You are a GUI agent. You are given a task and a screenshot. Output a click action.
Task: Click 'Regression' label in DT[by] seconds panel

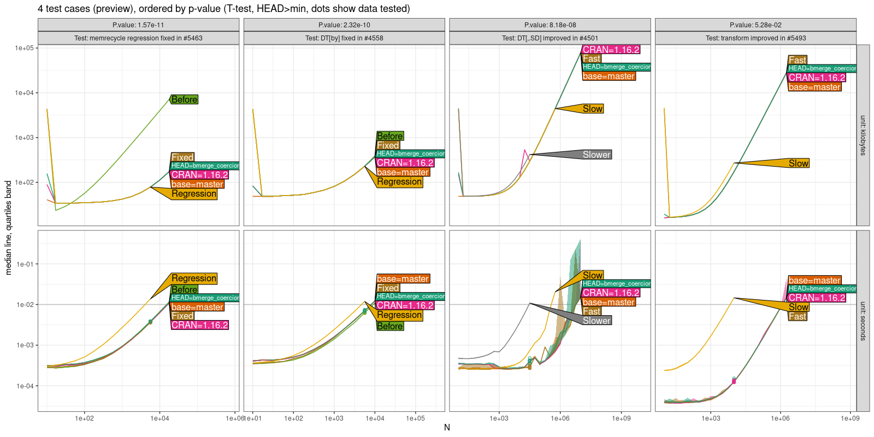pos(399,315)
